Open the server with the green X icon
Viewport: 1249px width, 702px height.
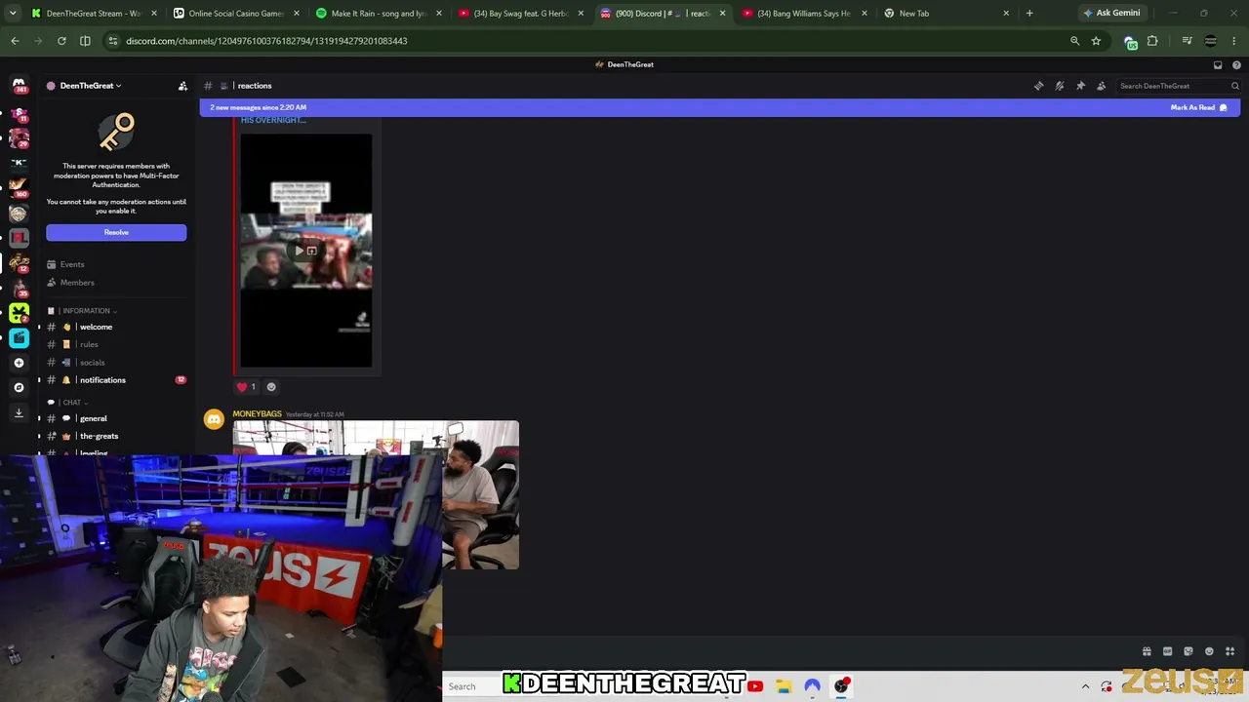[19, 313]
